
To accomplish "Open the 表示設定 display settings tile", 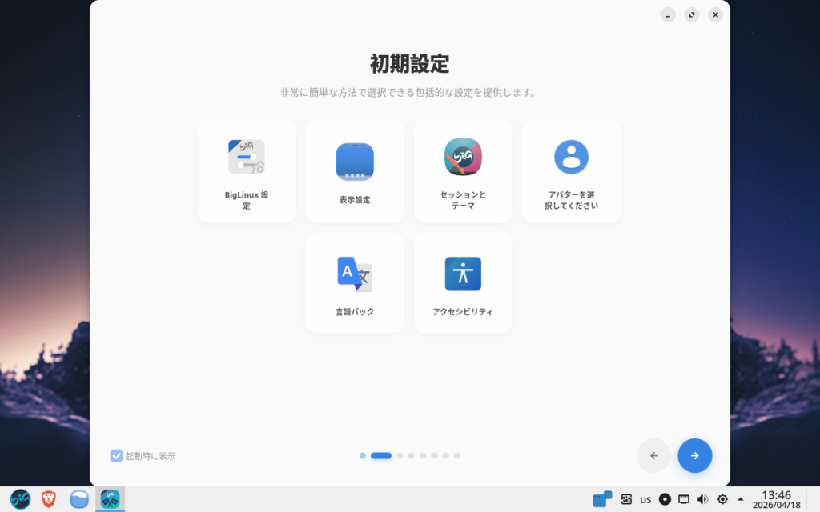I will (355, 171).
